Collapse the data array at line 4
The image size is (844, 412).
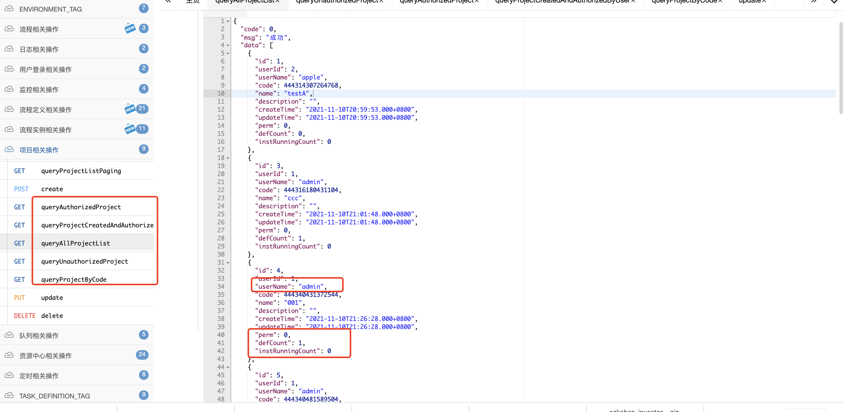(x=228, y=45)
